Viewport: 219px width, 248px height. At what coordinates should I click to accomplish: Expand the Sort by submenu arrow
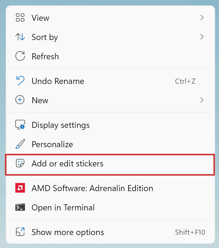(x=202, y=37)
